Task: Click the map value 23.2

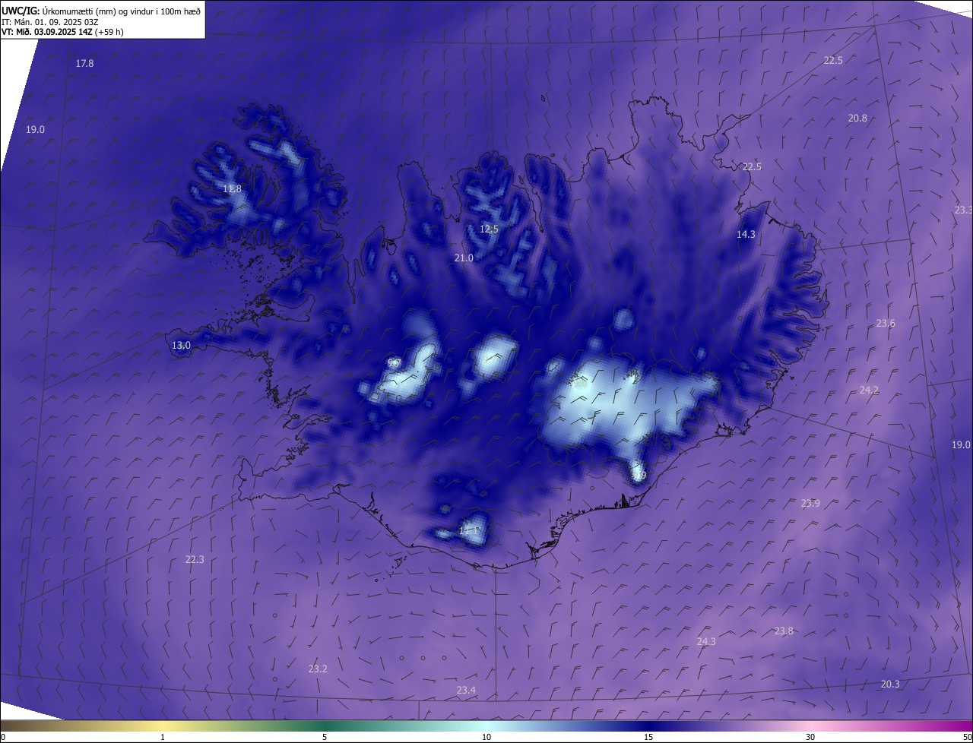Action: click(318, 669)
